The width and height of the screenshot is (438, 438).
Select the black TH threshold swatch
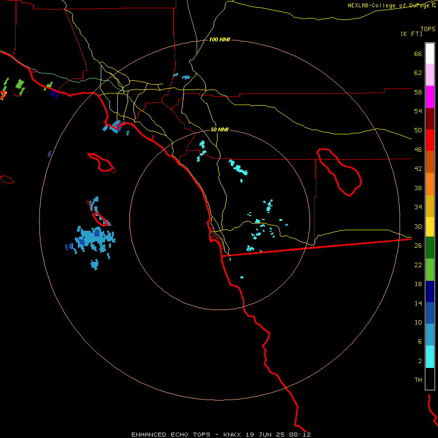430,379
